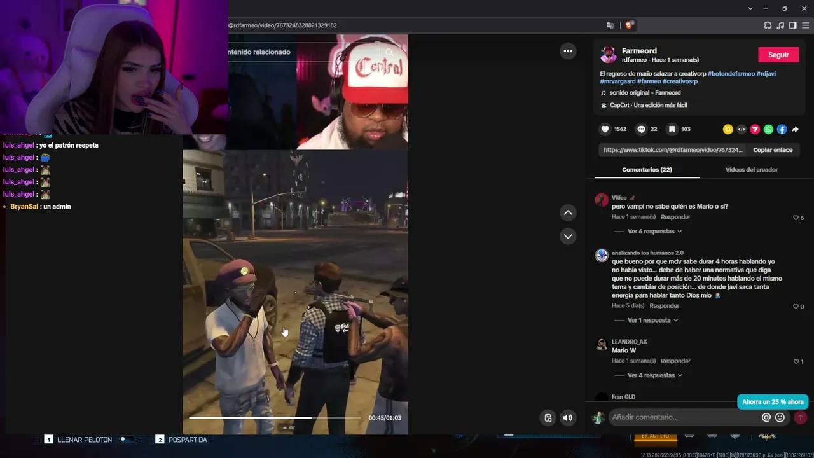This screenshot has width=814, height=458.
Task: Click the TikTok video player area
Action: (x=295, y=234)
